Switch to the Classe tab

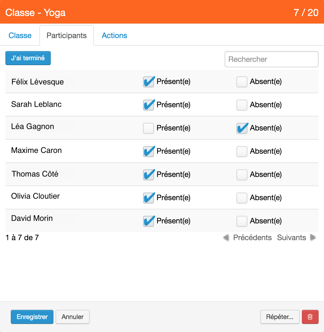[20, 35]
